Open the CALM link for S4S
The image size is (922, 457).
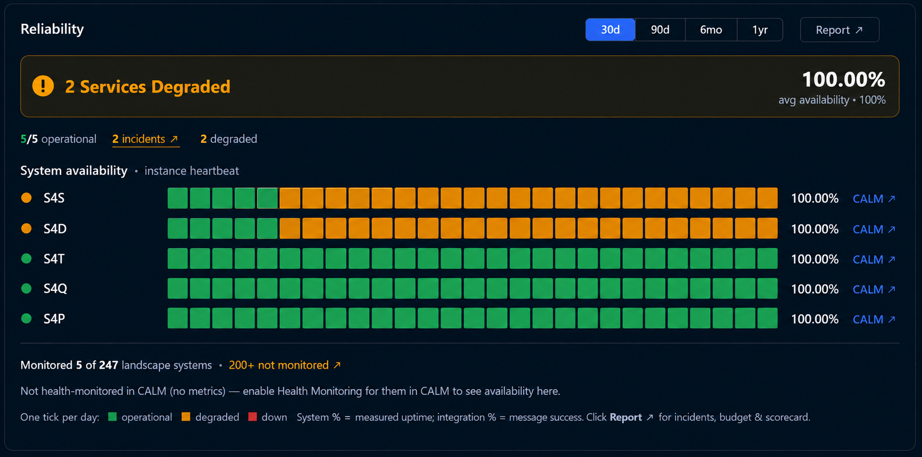pos(874,199)
